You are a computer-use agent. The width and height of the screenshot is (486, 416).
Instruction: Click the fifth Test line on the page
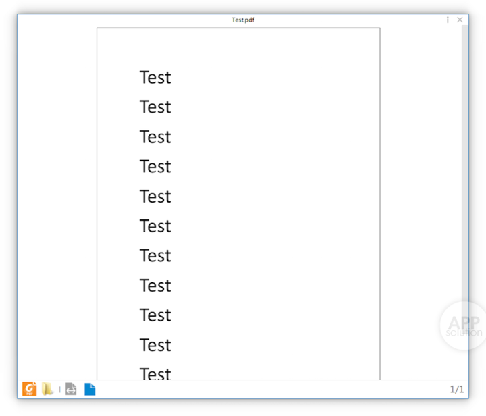[155, 197]
